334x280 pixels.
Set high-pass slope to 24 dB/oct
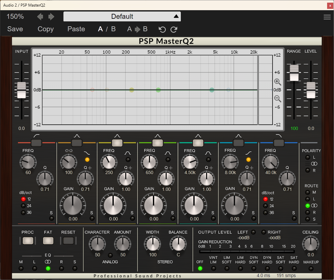click(23, 206)
